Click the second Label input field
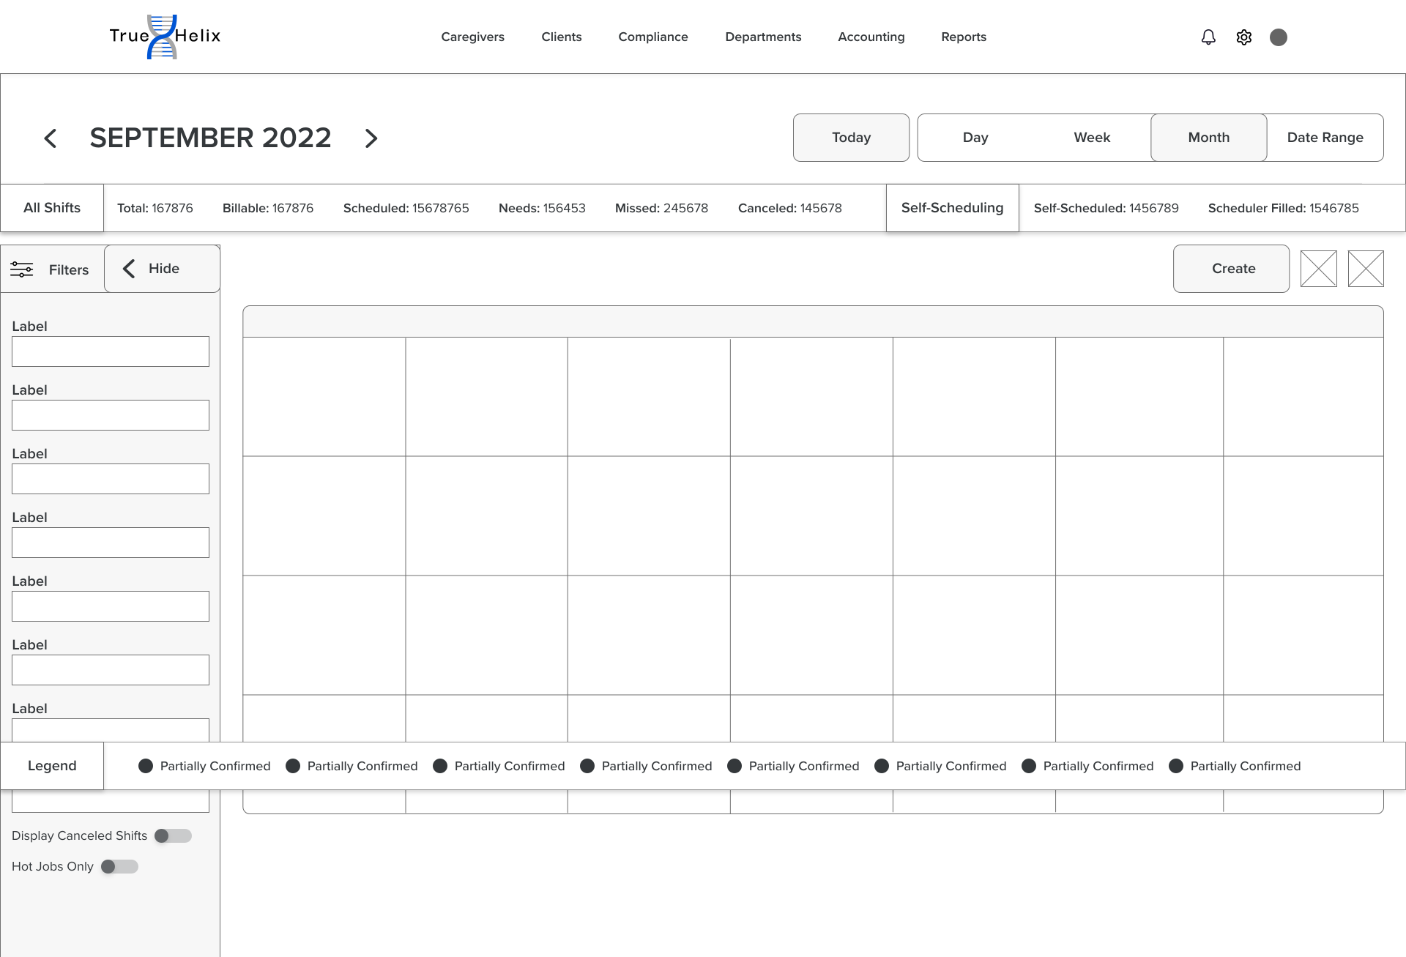Viewport: 1406px width, 957px height. point(111,415)
